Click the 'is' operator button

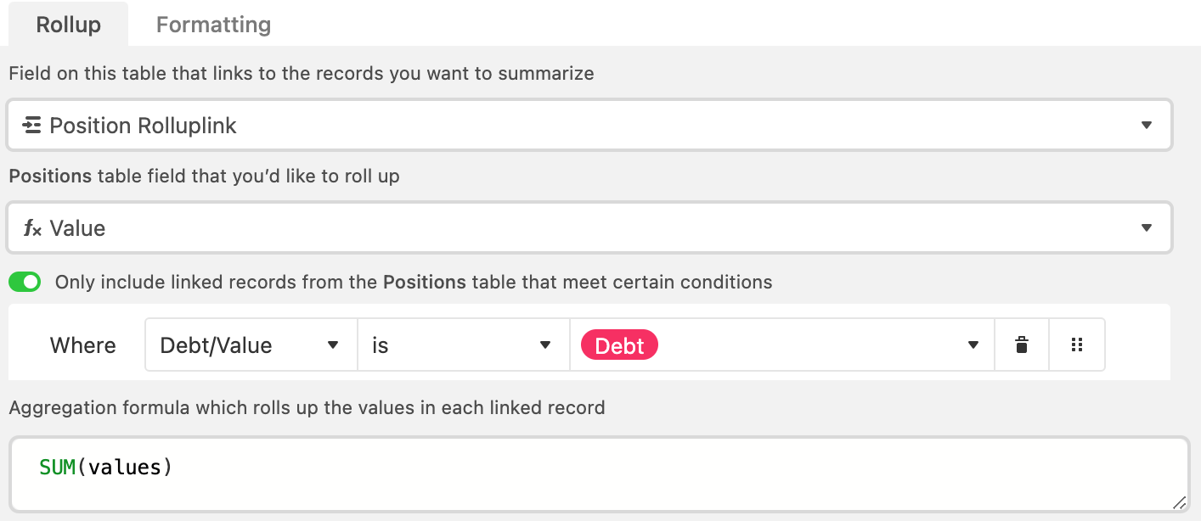464,345
